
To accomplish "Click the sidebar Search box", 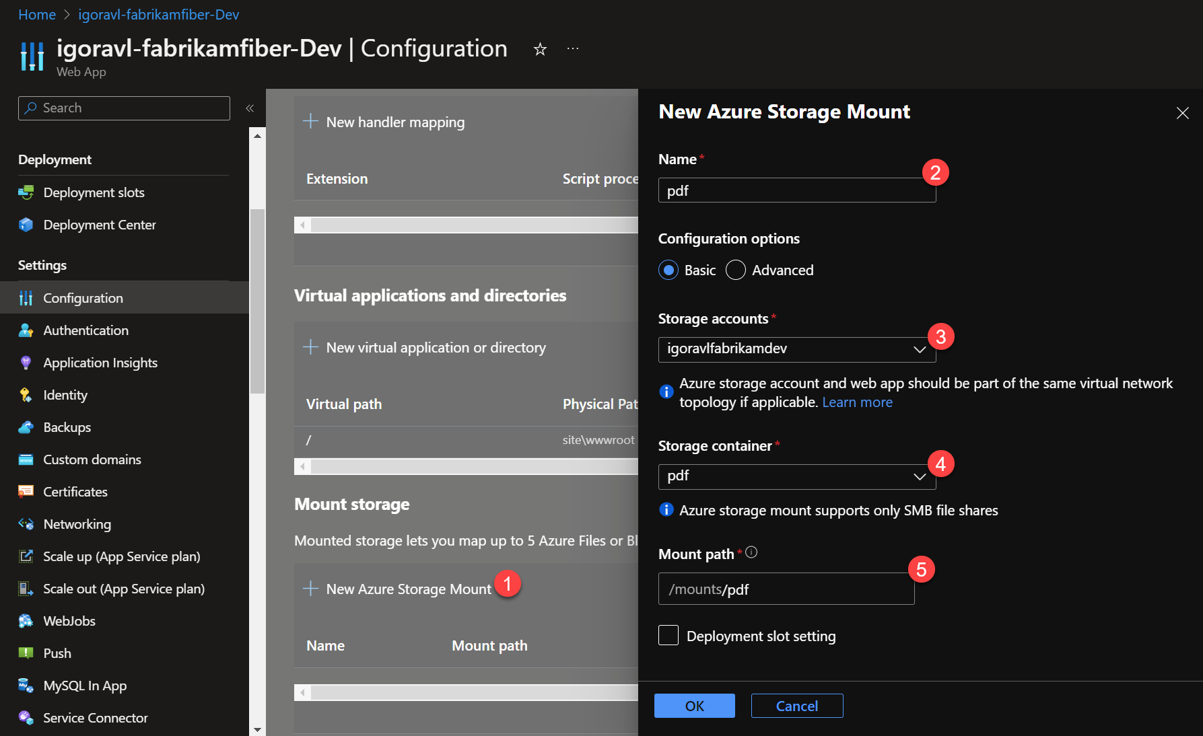I will [x=124, y=108].
